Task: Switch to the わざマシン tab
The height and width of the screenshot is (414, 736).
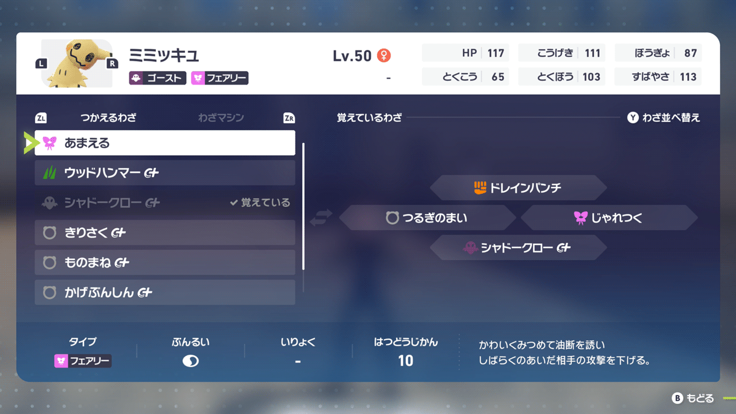Action: (221, 118)
